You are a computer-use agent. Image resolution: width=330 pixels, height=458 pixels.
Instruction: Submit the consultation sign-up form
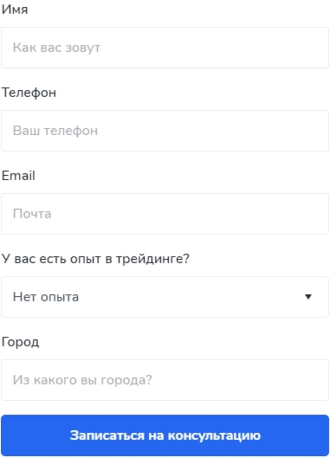(x=165, y=435)
